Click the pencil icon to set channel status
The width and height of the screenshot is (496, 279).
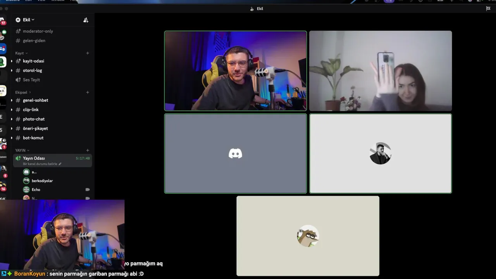click(60, 164)
